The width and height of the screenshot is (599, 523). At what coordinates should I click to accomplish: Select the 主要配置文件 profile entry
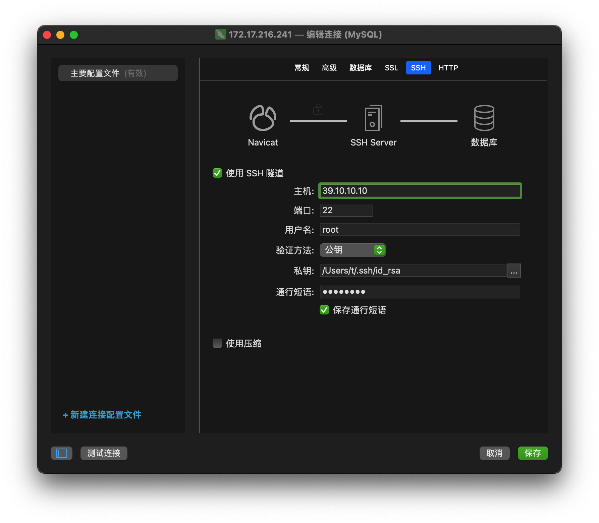coord(118,73)
